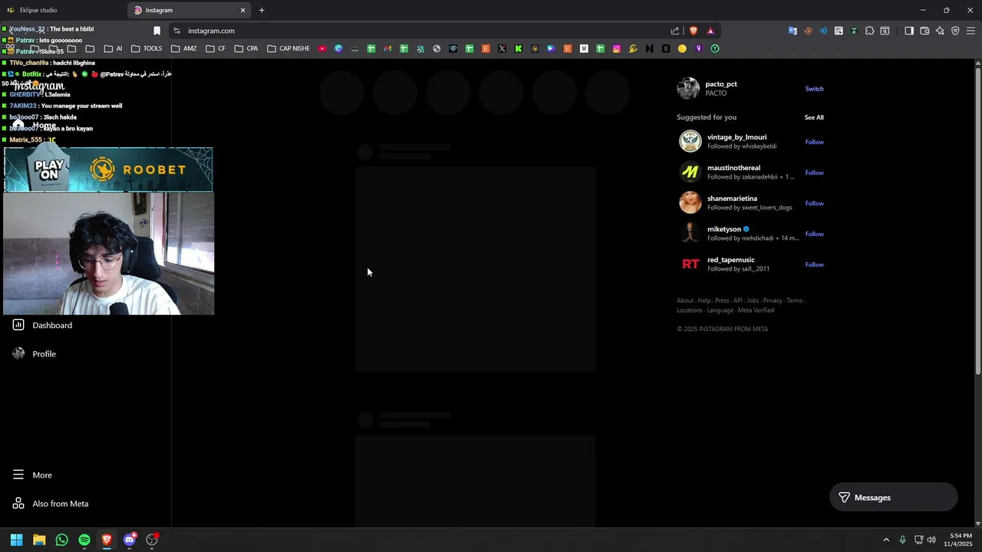Follow shanemarietina
The image size is (982, 552).
point(814,203)
